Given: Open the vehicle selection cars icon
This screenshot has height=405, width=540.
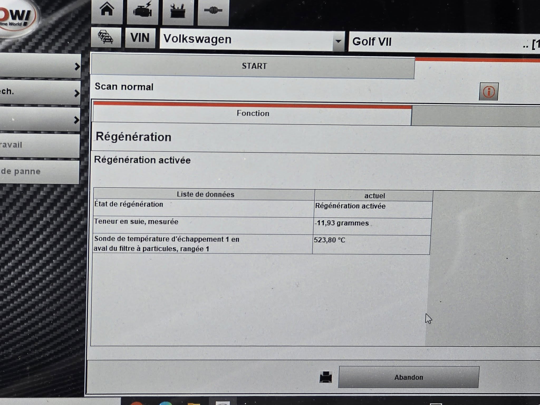Looking at the screenshot, I should click(106, 37).
